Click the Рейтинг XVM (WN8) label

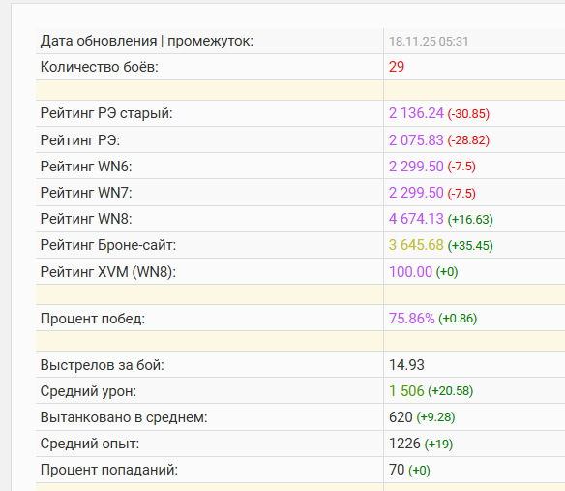pos(108,272)
